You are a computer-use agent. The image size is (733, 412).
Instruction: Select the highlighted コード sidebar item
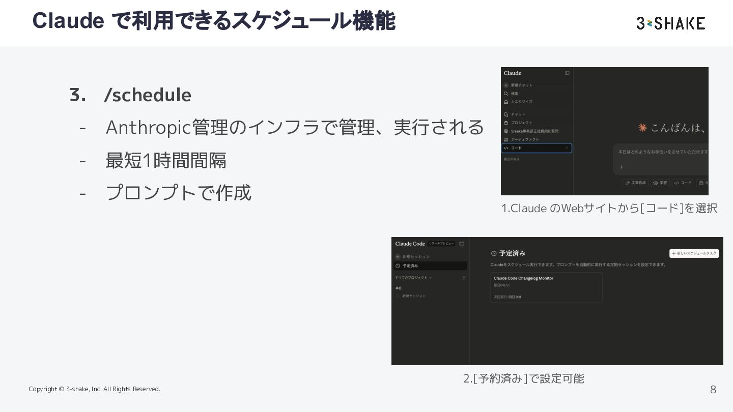point(537,148)
